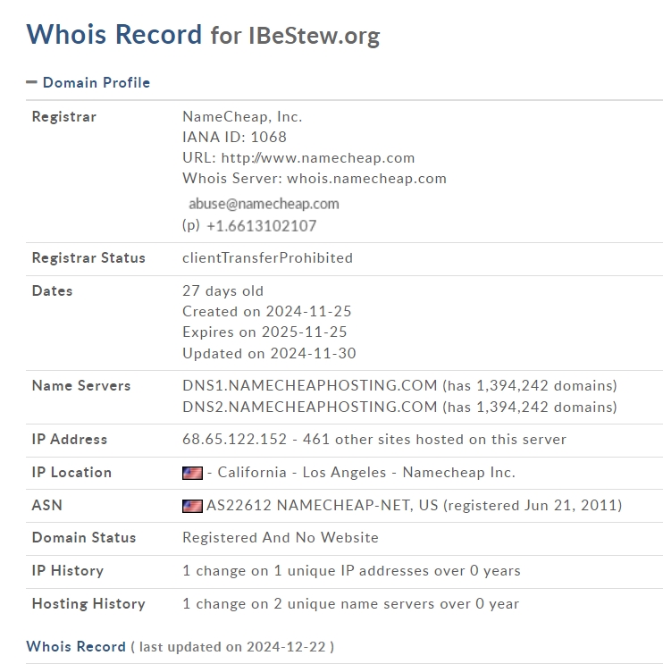This screenshot has width=663, height=664.
Task: Click the US flag icon in IP Location row
Action: coord(192,473)
